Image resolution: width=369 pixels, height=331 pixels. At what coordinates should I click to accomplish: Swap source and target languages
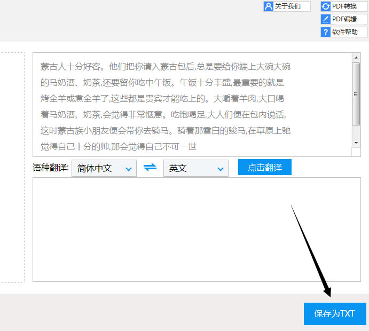point(150,168)
